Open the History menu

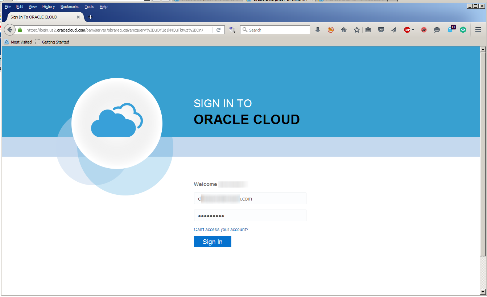[x=49, y=7]
